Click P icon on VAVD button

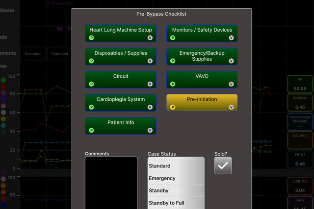(173, 84)
